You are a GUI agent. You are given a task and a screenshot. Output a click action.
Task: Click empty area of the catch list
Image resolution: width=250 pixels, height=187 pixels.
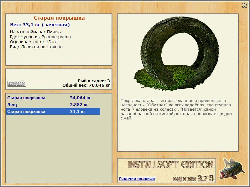coord(59,148)
